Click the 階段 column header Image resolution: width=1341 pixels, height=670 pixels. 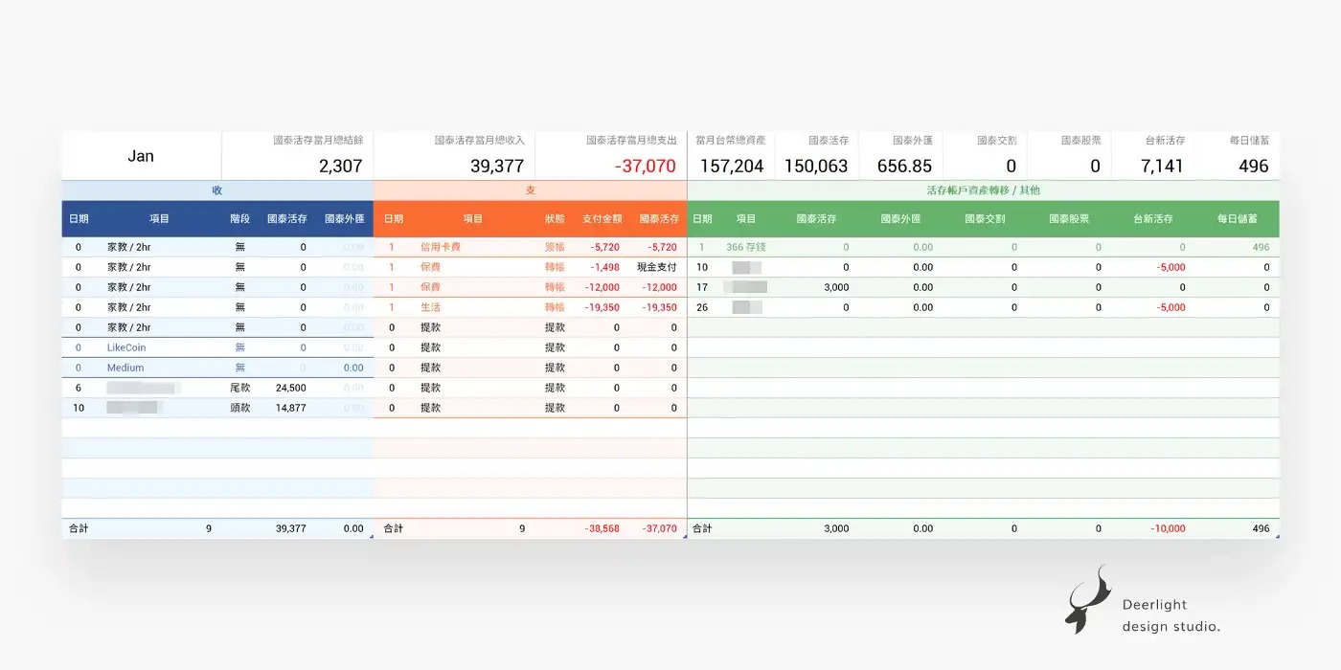click(x=239, y=219)
